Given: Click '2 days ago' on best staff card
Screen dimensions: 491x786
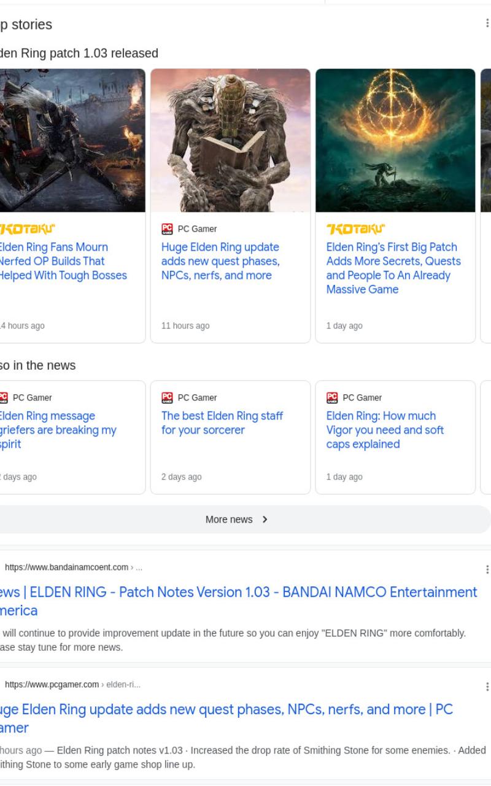Looking at the screenshot, I should [182, 477].
